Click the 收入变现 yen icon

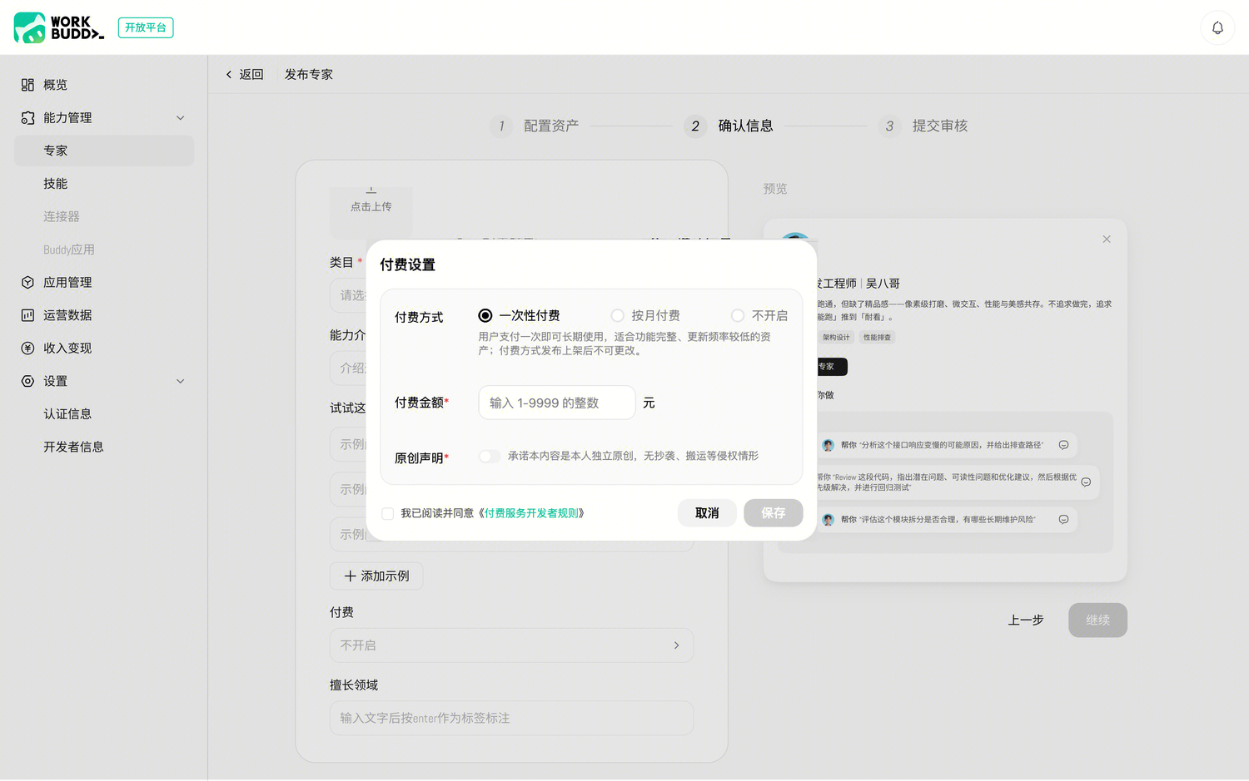27,348
